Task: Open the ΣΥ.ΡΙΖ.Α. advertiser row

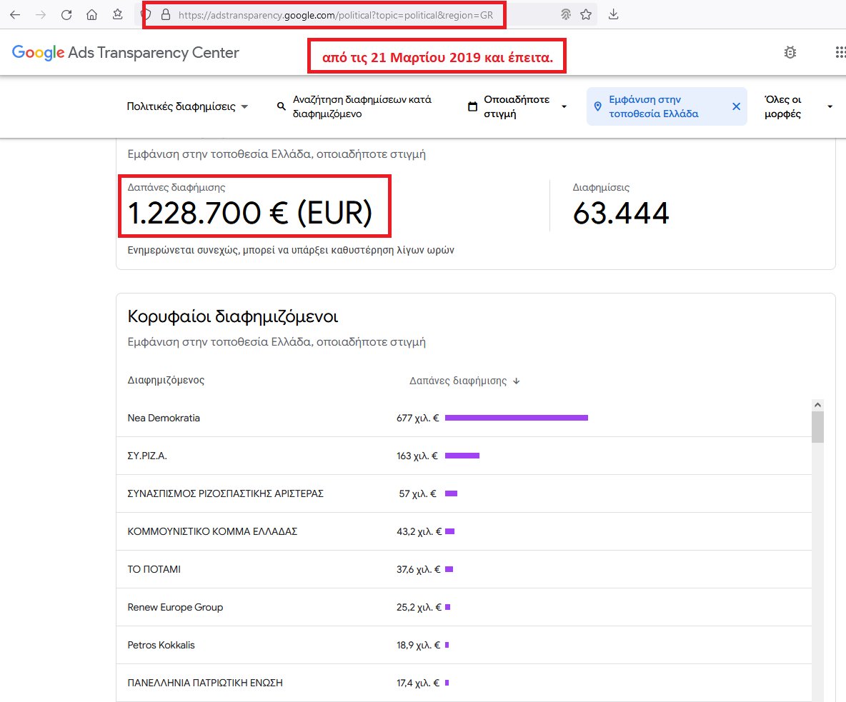Action: 464,456
